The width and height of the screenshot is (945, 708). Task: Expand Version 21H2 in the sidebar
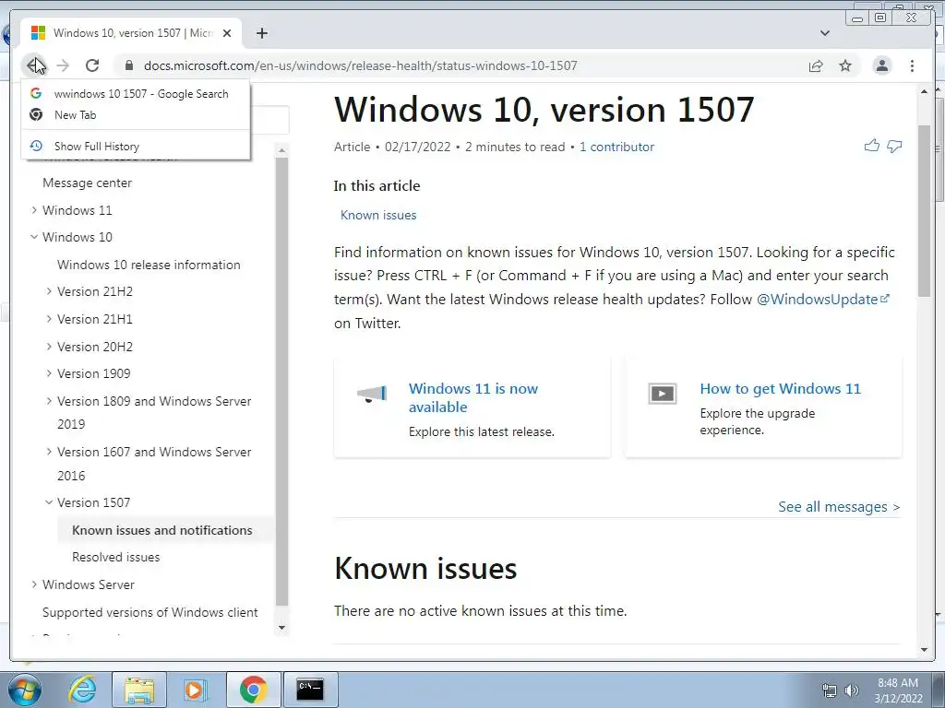coord(49,291)
